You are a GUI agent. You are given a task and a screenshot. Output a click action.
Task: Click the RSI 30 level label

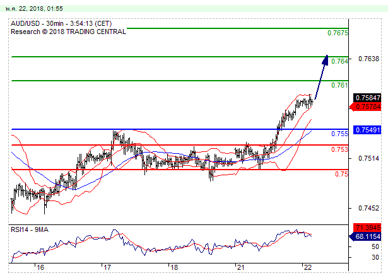pos(375,258)
